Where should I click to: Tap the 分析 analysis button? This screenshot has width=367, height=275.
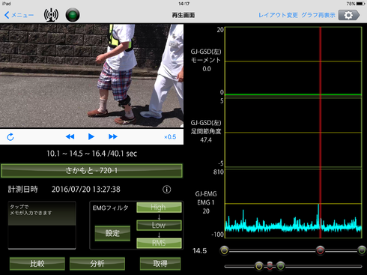97,264
